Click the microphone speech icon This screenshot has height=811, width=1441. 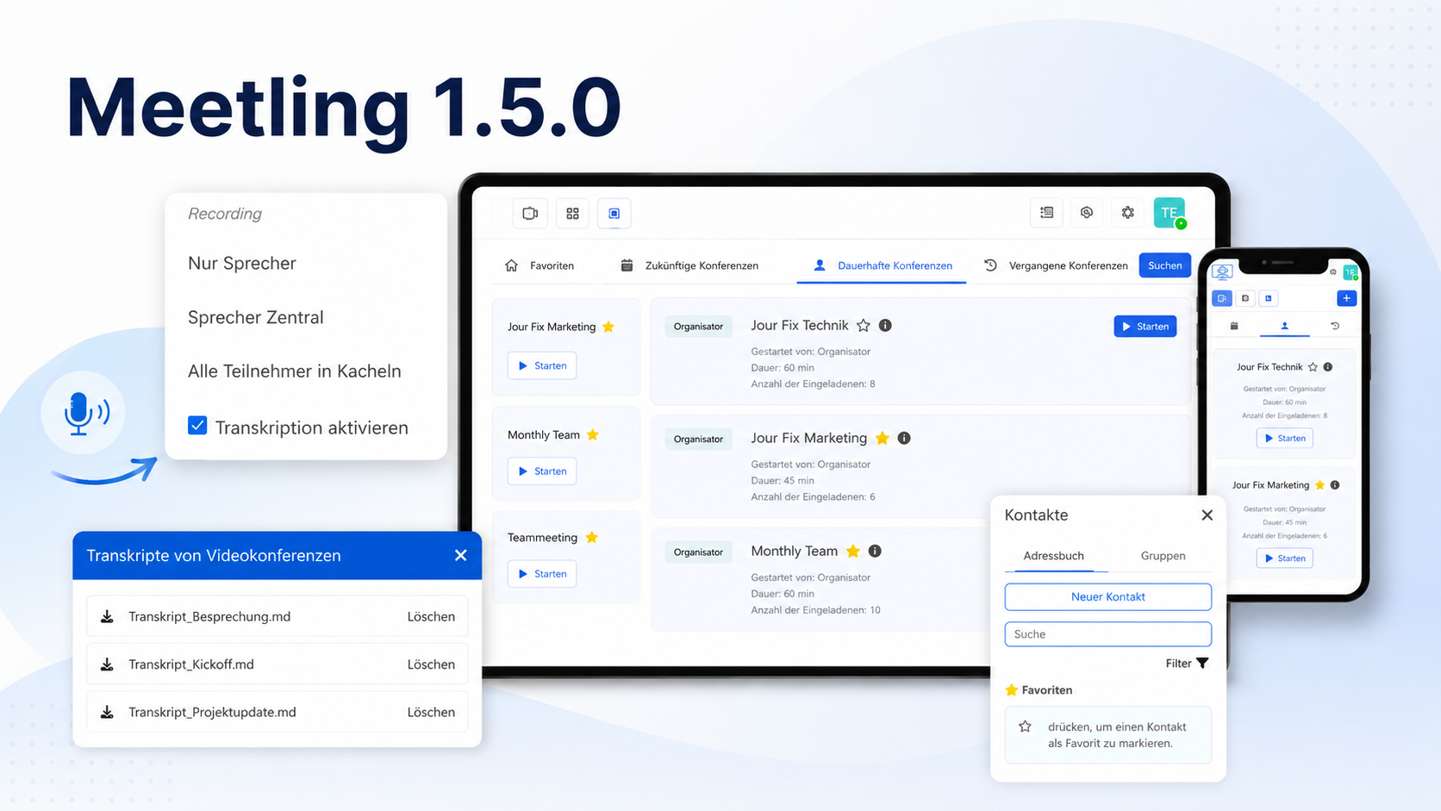pyautogui.click(x=83, y=413)
